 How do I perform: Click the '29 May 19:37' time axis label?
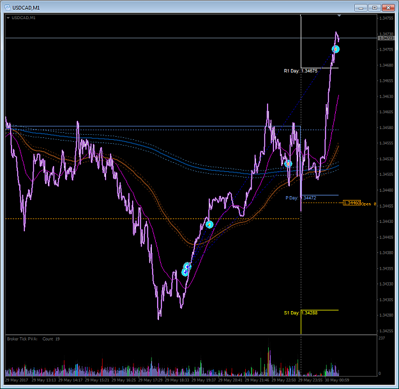click(x=204, y=380)
